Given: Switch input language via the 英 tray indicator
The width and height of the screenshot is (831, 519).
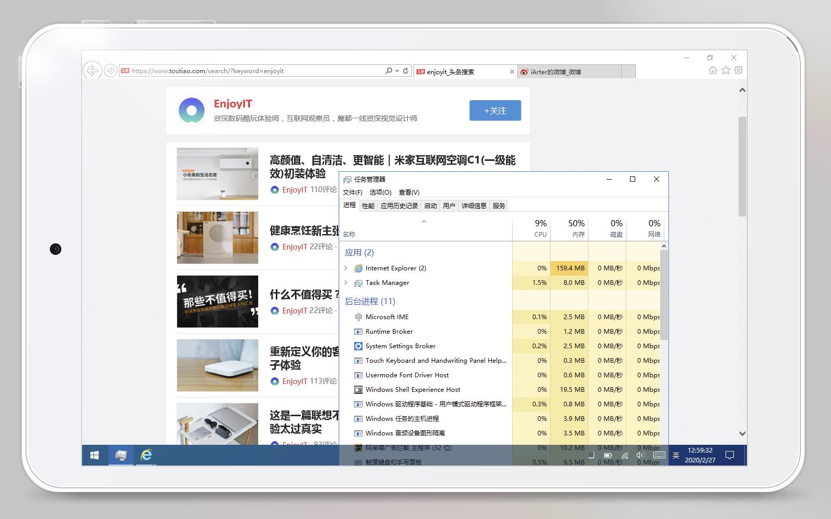Looking at the screenshot, I should [x=675, y=455].
